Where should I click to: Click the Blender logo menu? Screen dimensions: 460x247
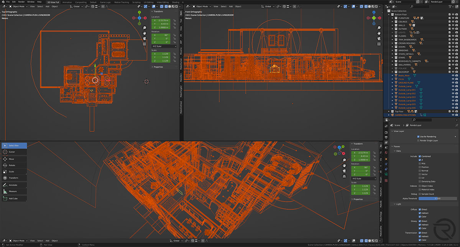2,2
